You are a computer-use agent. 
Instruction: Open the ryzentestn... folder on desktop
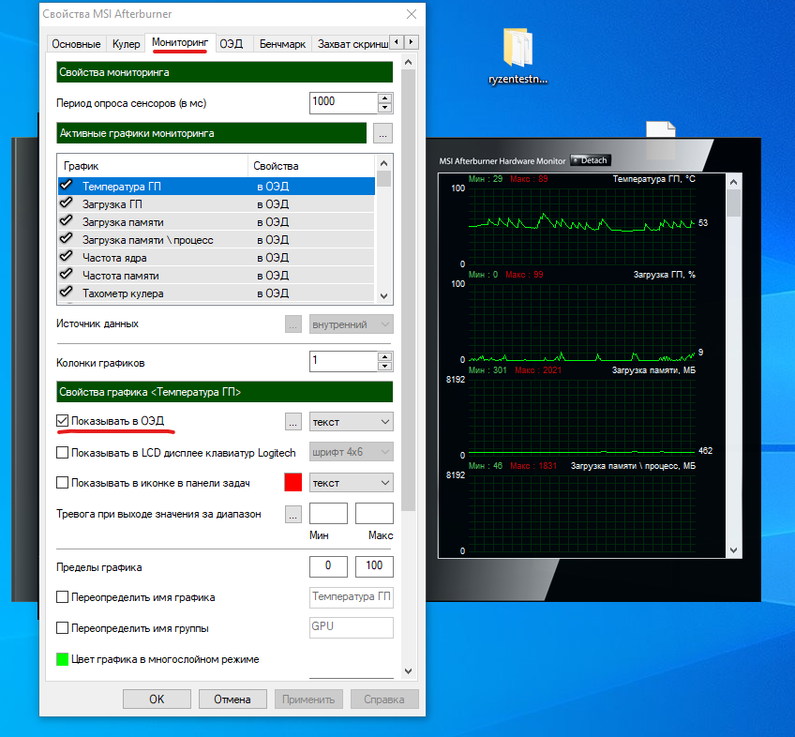517,54
